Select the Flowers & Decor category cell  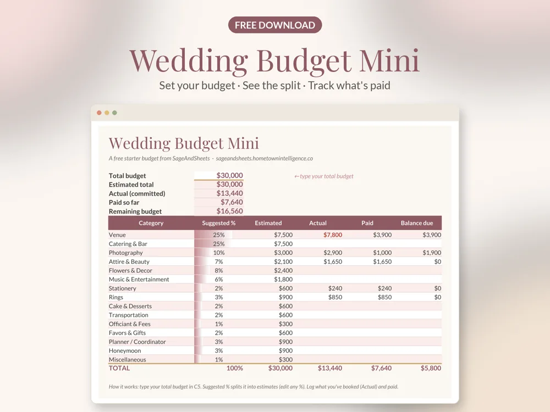pyautogui.click(x=151, y=270)
